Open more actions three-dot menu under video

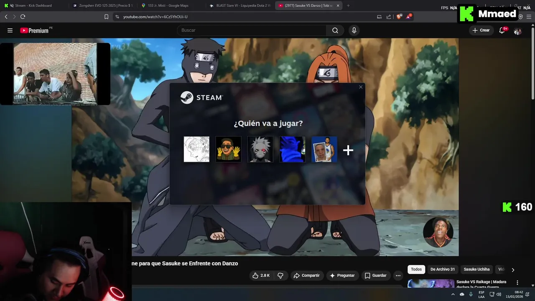pyautogui.click(x=398, y=275)
